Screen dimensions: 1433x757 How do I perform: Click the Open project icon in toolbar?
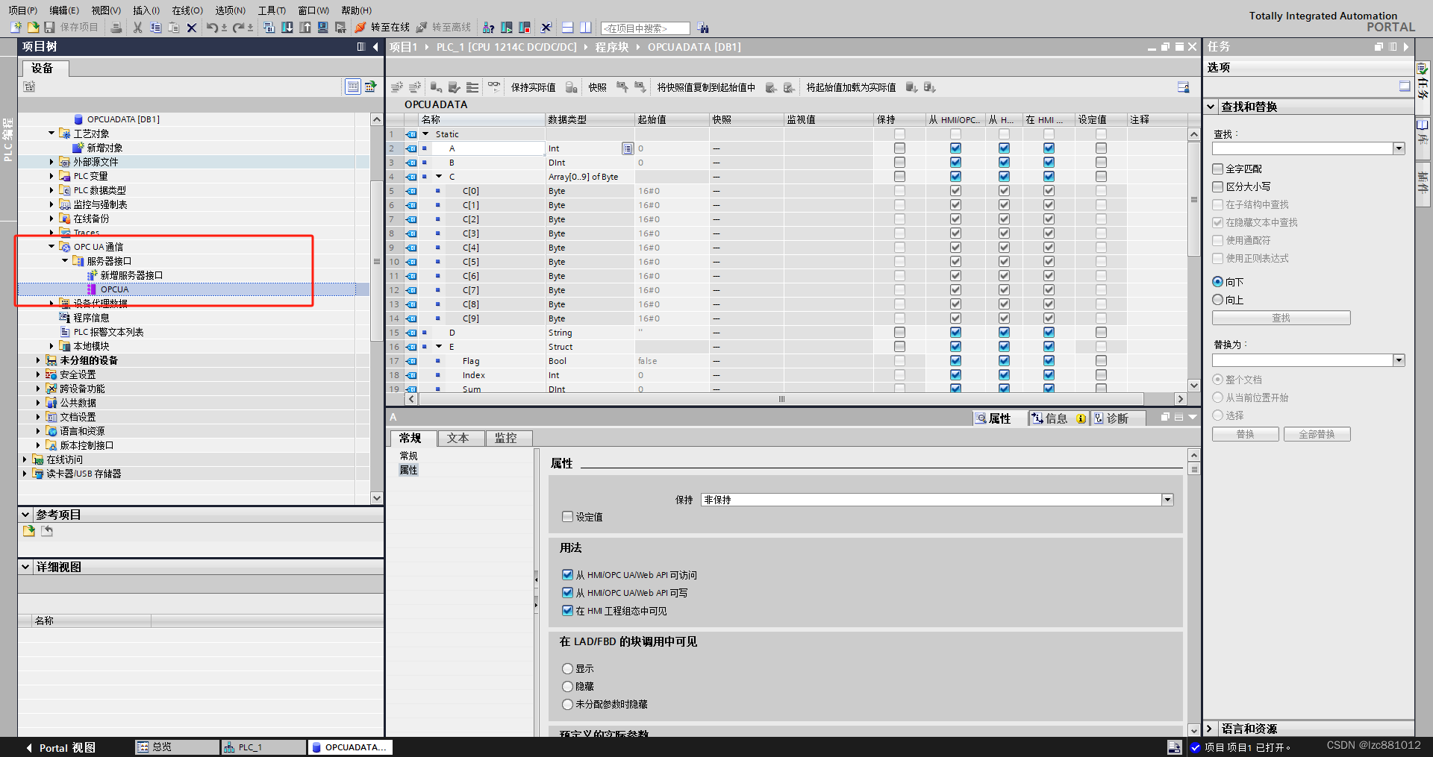pos(33,28)
